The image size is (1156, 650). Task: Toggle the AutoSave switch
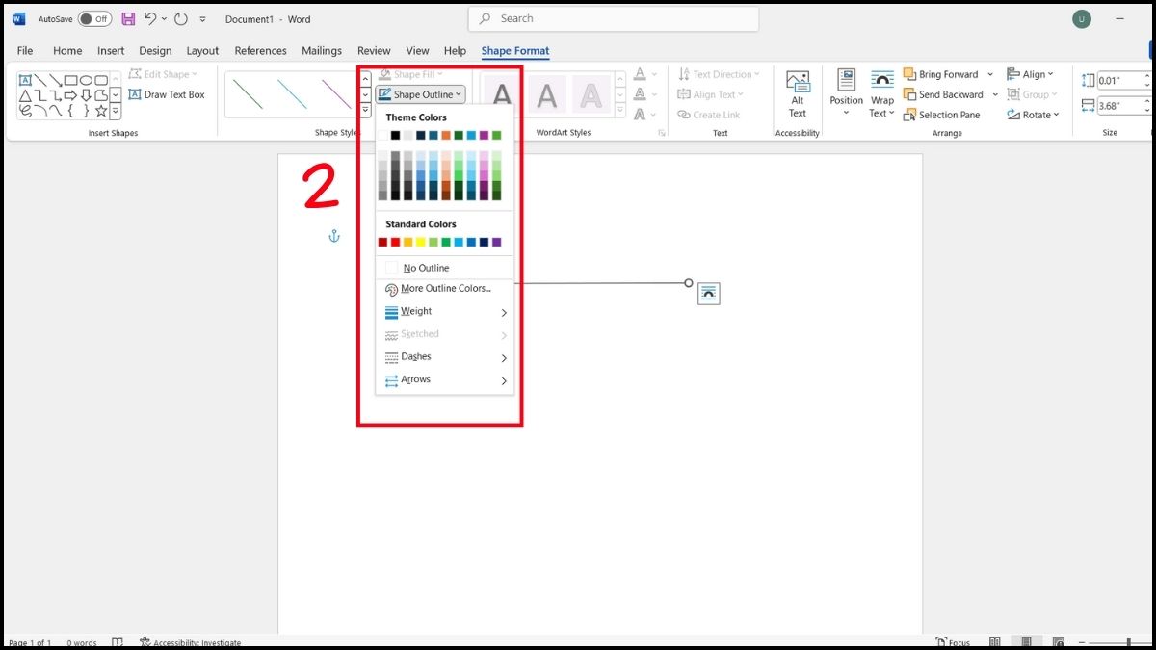click(94, 18)
